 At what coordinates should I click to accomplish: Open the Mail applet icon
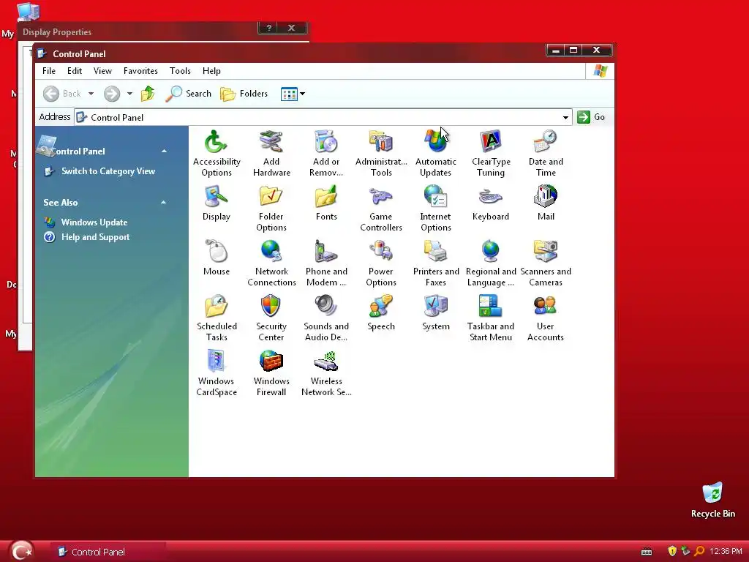click(x=546, y=203)
